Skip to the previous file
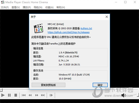This screenshot has width=139, height=103. [24, 95]
